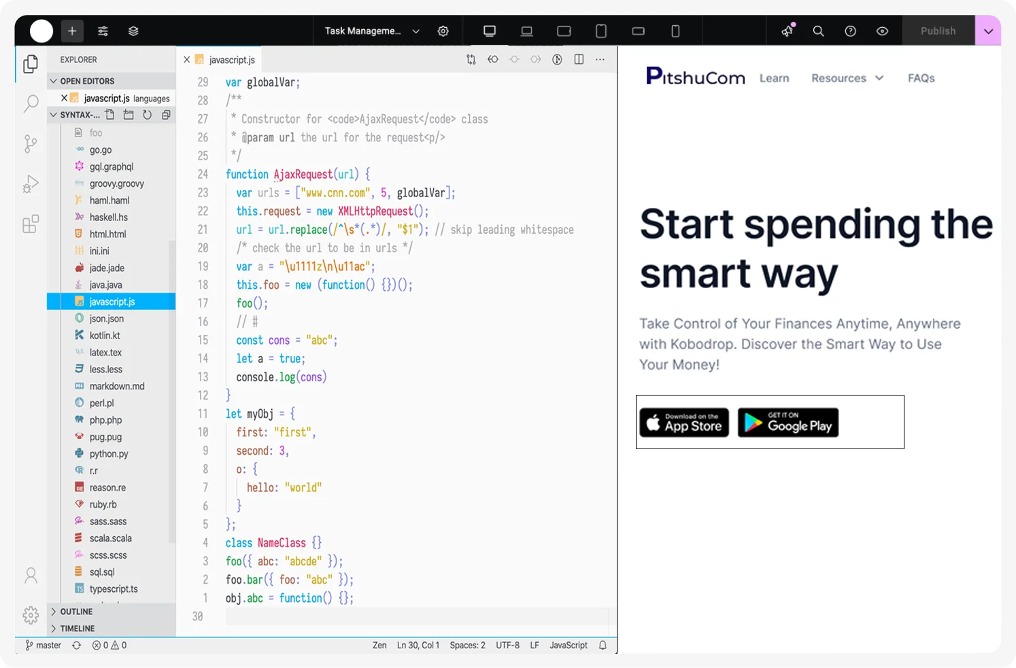Click the New File icon in explorer
Screen dimensions: 1016x668
(x=109, y=115)
